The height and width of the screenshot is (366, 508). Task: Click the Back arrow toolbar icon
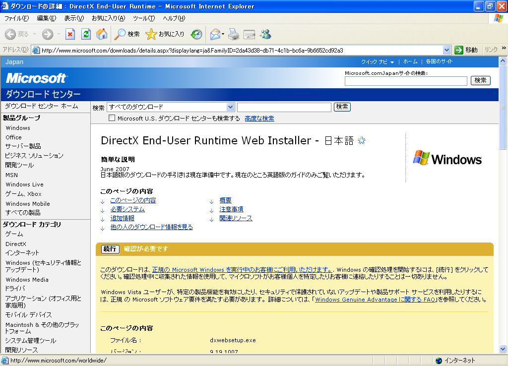[10, 34]
